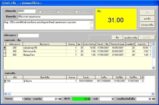Viewport: 159px width, 105px height.
Task: Click the rental table scroll up arrow
Action: pos(153,44)
